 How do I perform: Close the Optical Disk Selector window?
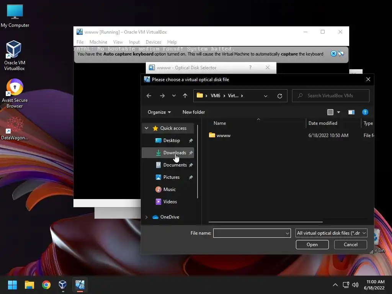(x=268, y=67)
